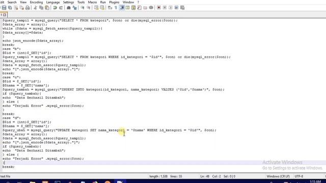Toggle the Word Wrap icon
The height and width of the screenshot is (183, 326).
coord(110,8)
